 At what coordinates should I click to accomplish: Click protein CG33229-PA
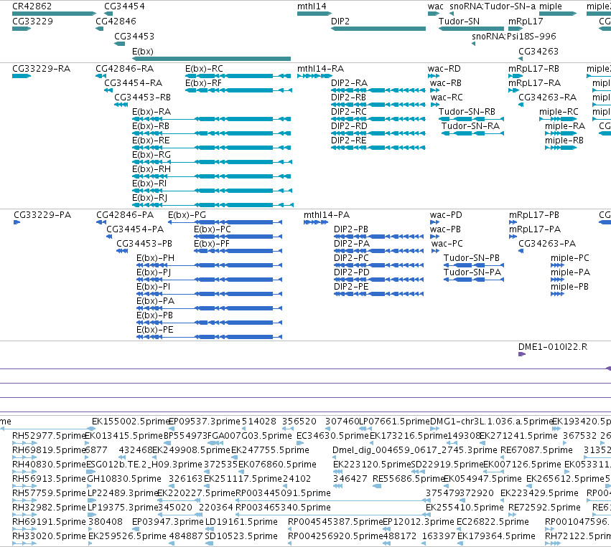pos(17,222)
